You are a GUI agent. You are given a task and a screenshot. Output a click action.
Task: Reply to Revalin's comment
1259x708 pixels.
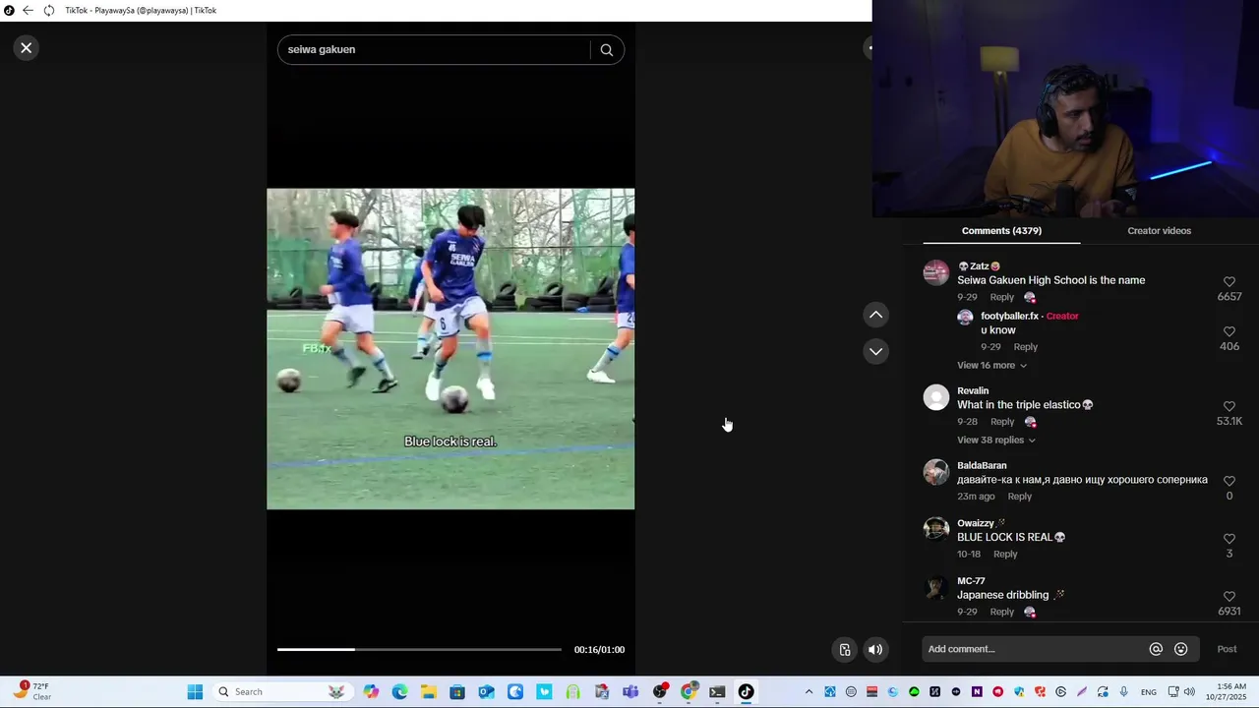click(1002, 422)
